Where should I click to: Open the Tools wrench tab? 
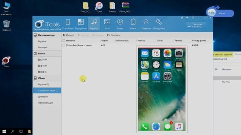click(x=159, y=24)
